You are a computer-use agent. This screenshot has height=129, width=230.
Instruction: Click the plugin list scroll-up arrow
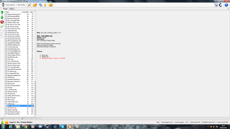(35, 12)
